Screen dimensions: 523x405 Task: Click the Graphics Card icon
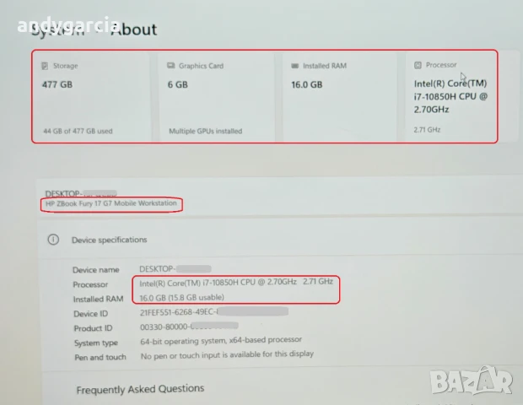click(170, 66)
